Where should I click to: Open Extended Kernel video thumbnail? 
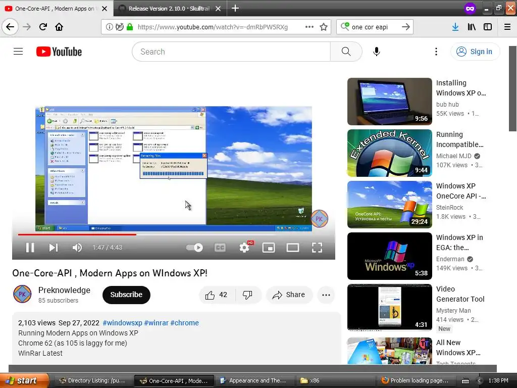coord(389,153)
